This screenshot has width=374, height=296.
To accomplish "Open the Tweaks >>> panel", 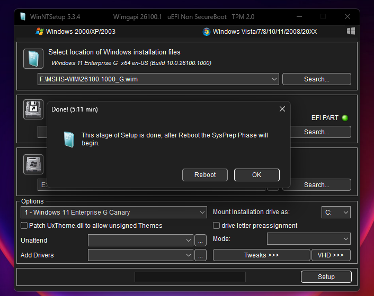I will click(x=261, y=255).
